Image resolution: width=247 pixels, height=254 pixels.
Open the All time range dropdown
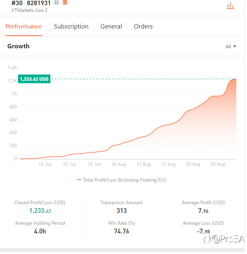[230, 47]
